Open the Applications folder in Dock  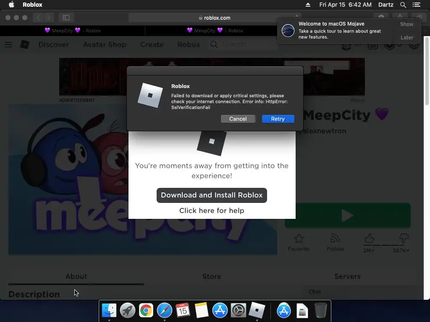[x=283, y=311]
